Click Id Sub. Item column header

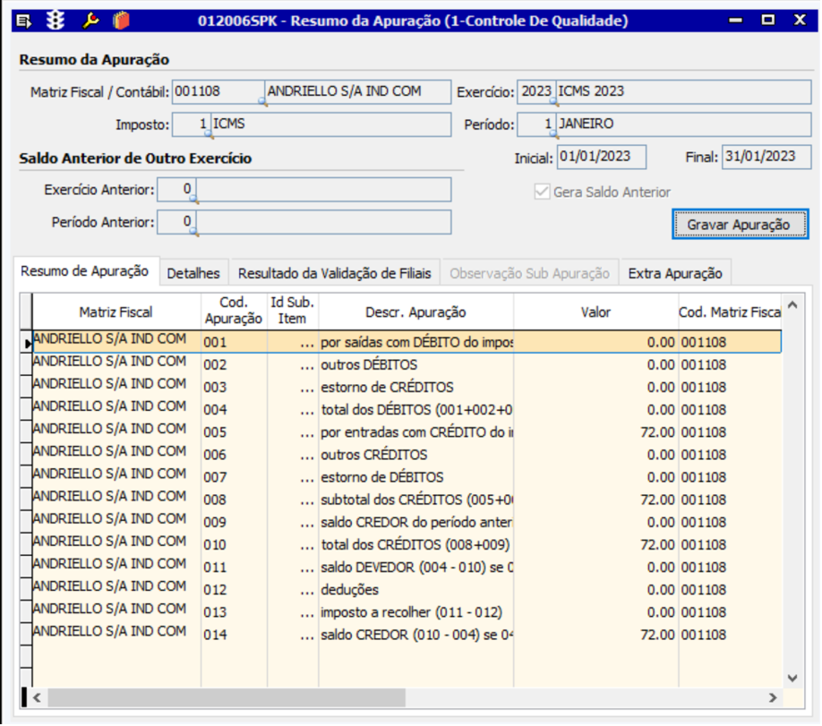293,312
